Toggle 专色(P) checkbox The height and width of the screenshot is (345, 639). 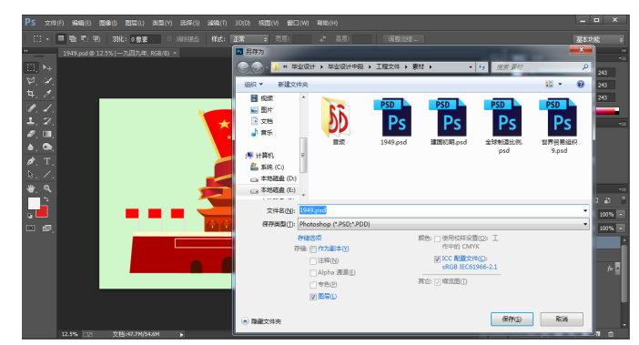click(313, 284)
